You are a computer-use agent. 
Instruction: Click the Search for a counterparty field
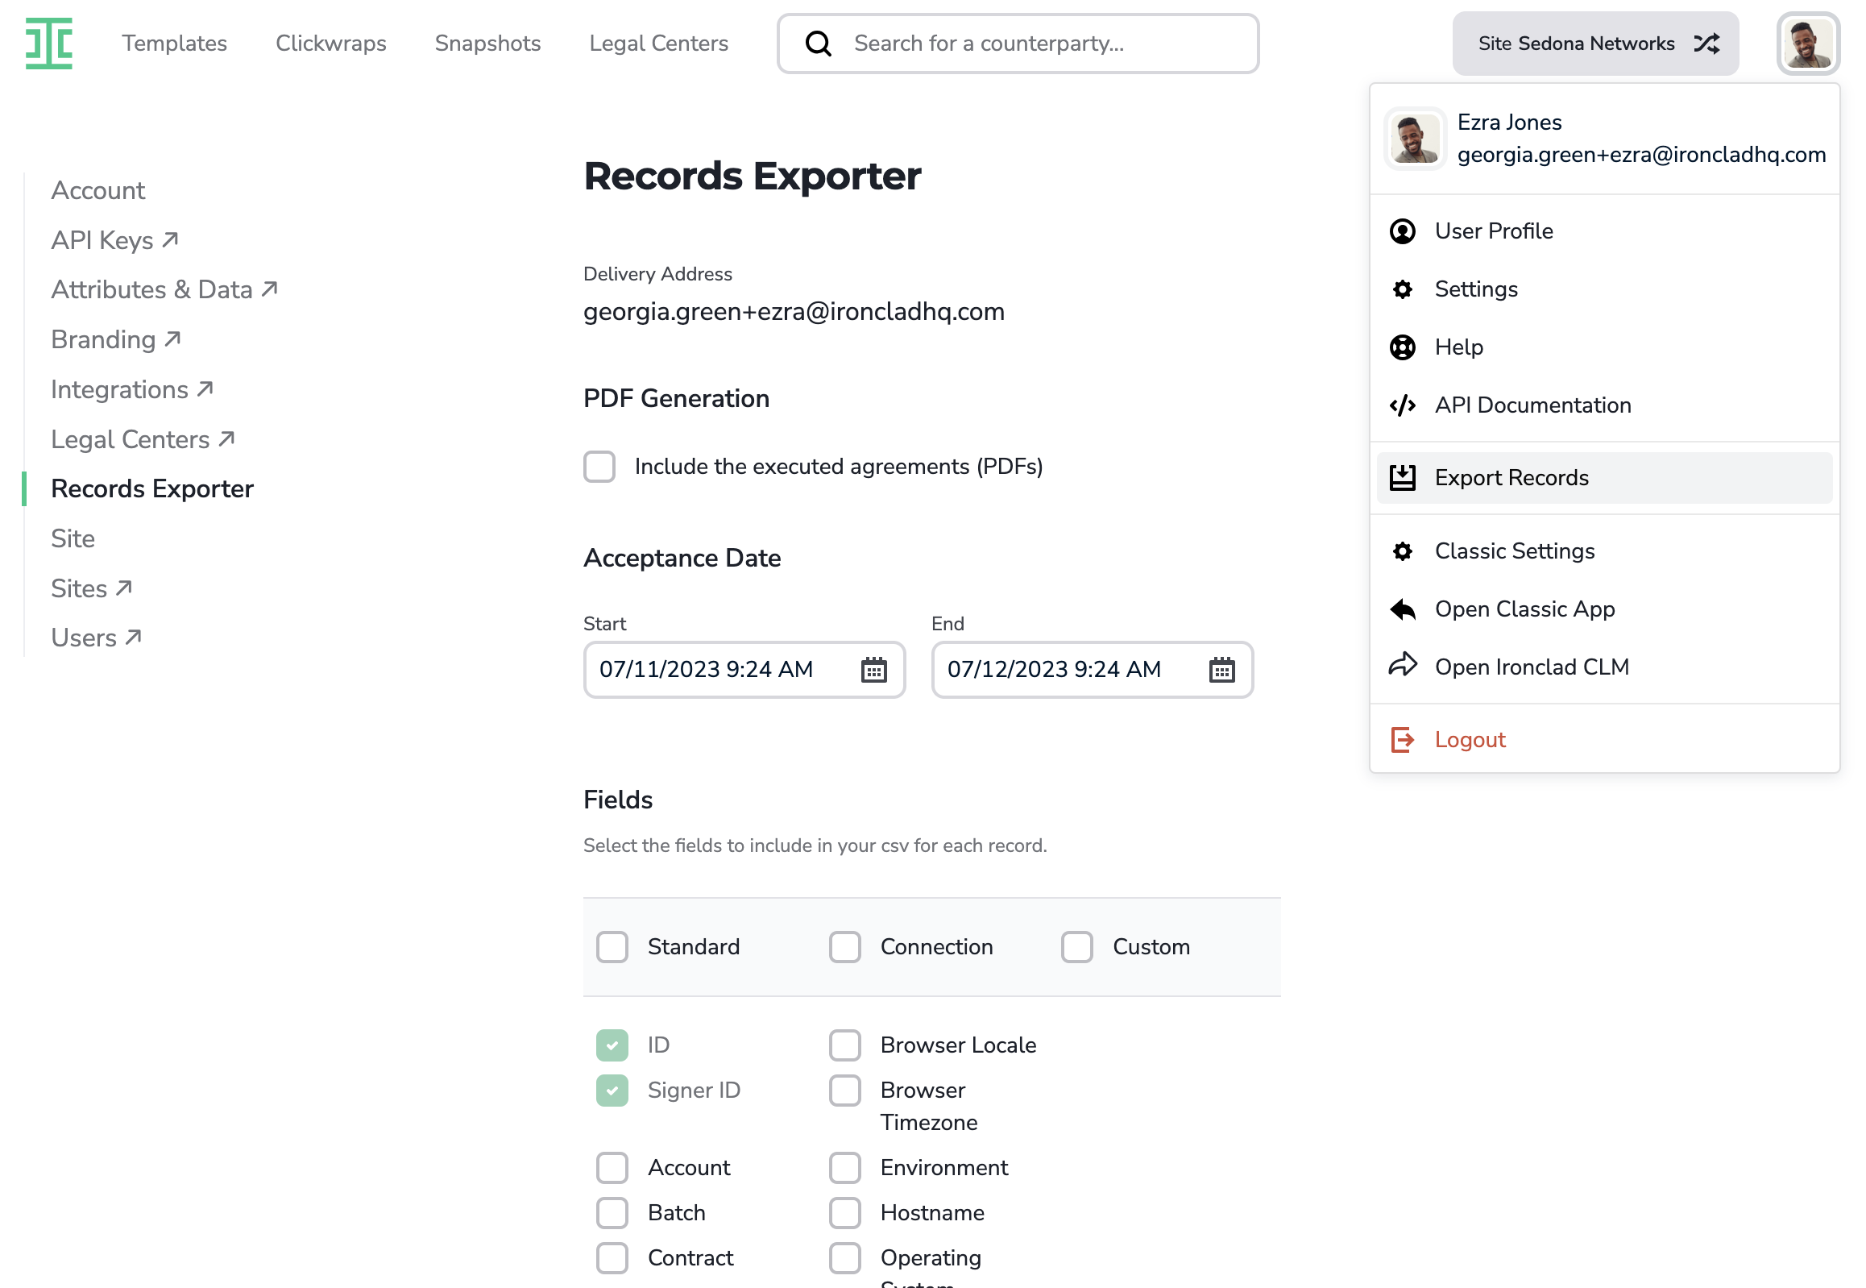pyautogui.click(x=1018, y=44)
